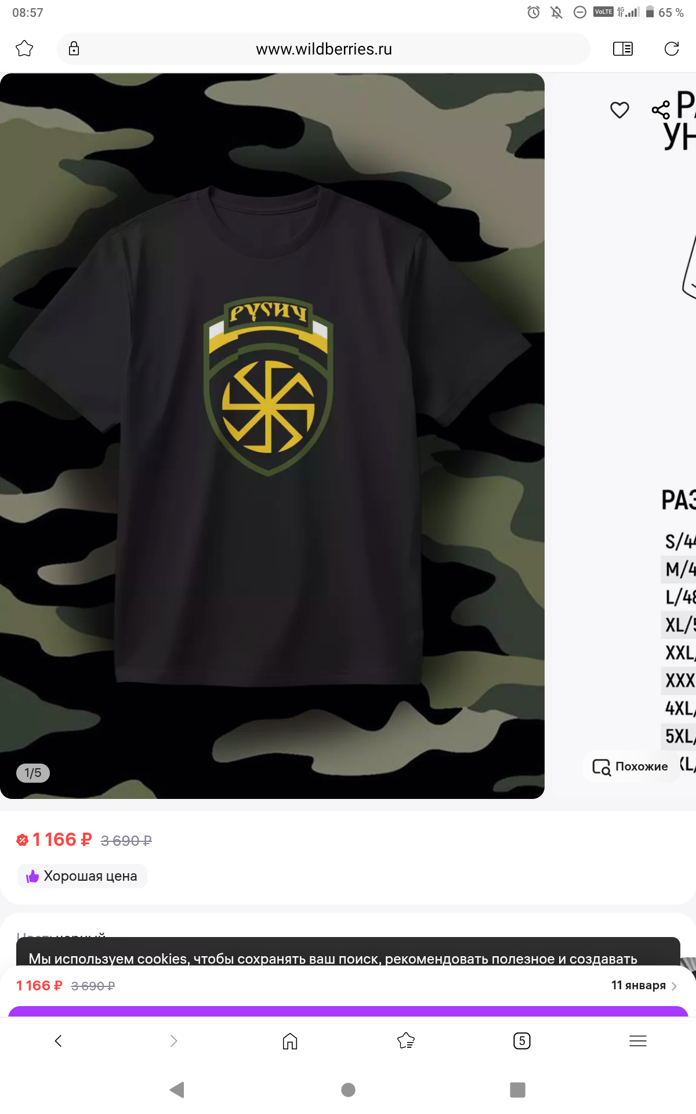Image resolution: width=696 pixels, height=1114 pixels.
Task: Click the wildberries.ru address bar
Action: [x=324, y=49]
